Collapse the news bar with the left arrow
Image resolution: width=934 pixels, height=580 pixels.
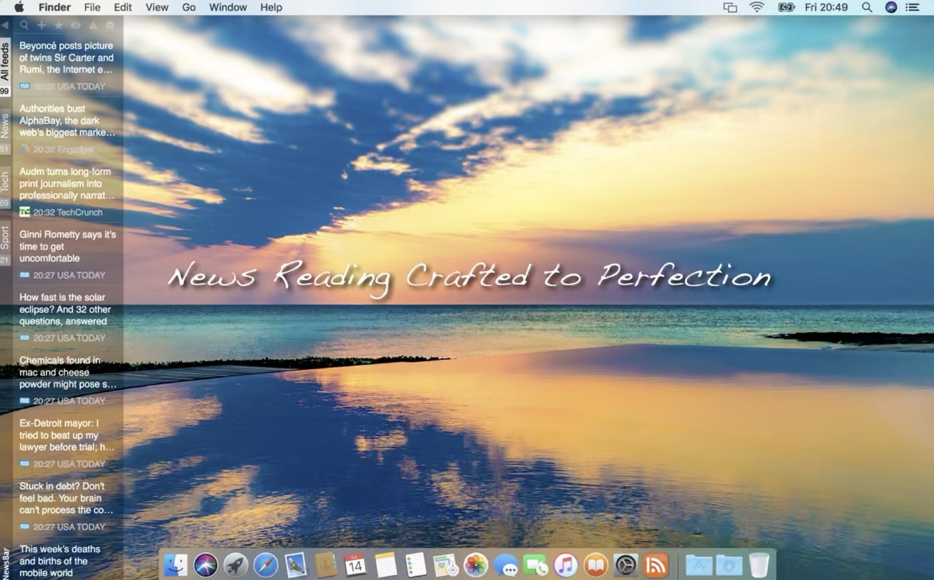(x=5, y=25)
